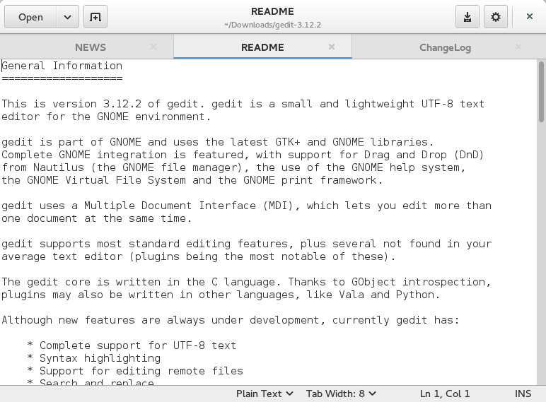
Task: Open the Tab Width: 8 dropdown
Action: pyautogui.click(x=341, y=394)
